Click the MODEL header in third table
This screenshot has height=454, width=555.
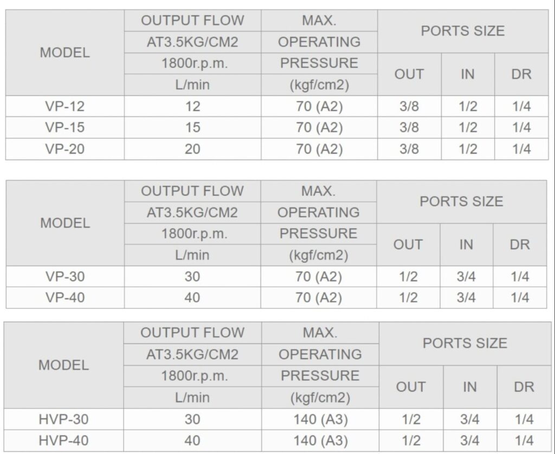click(64, 365)
